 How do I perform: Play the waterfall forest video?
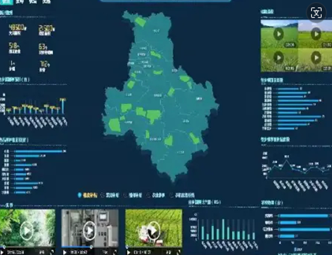click(x=27, y=231)
